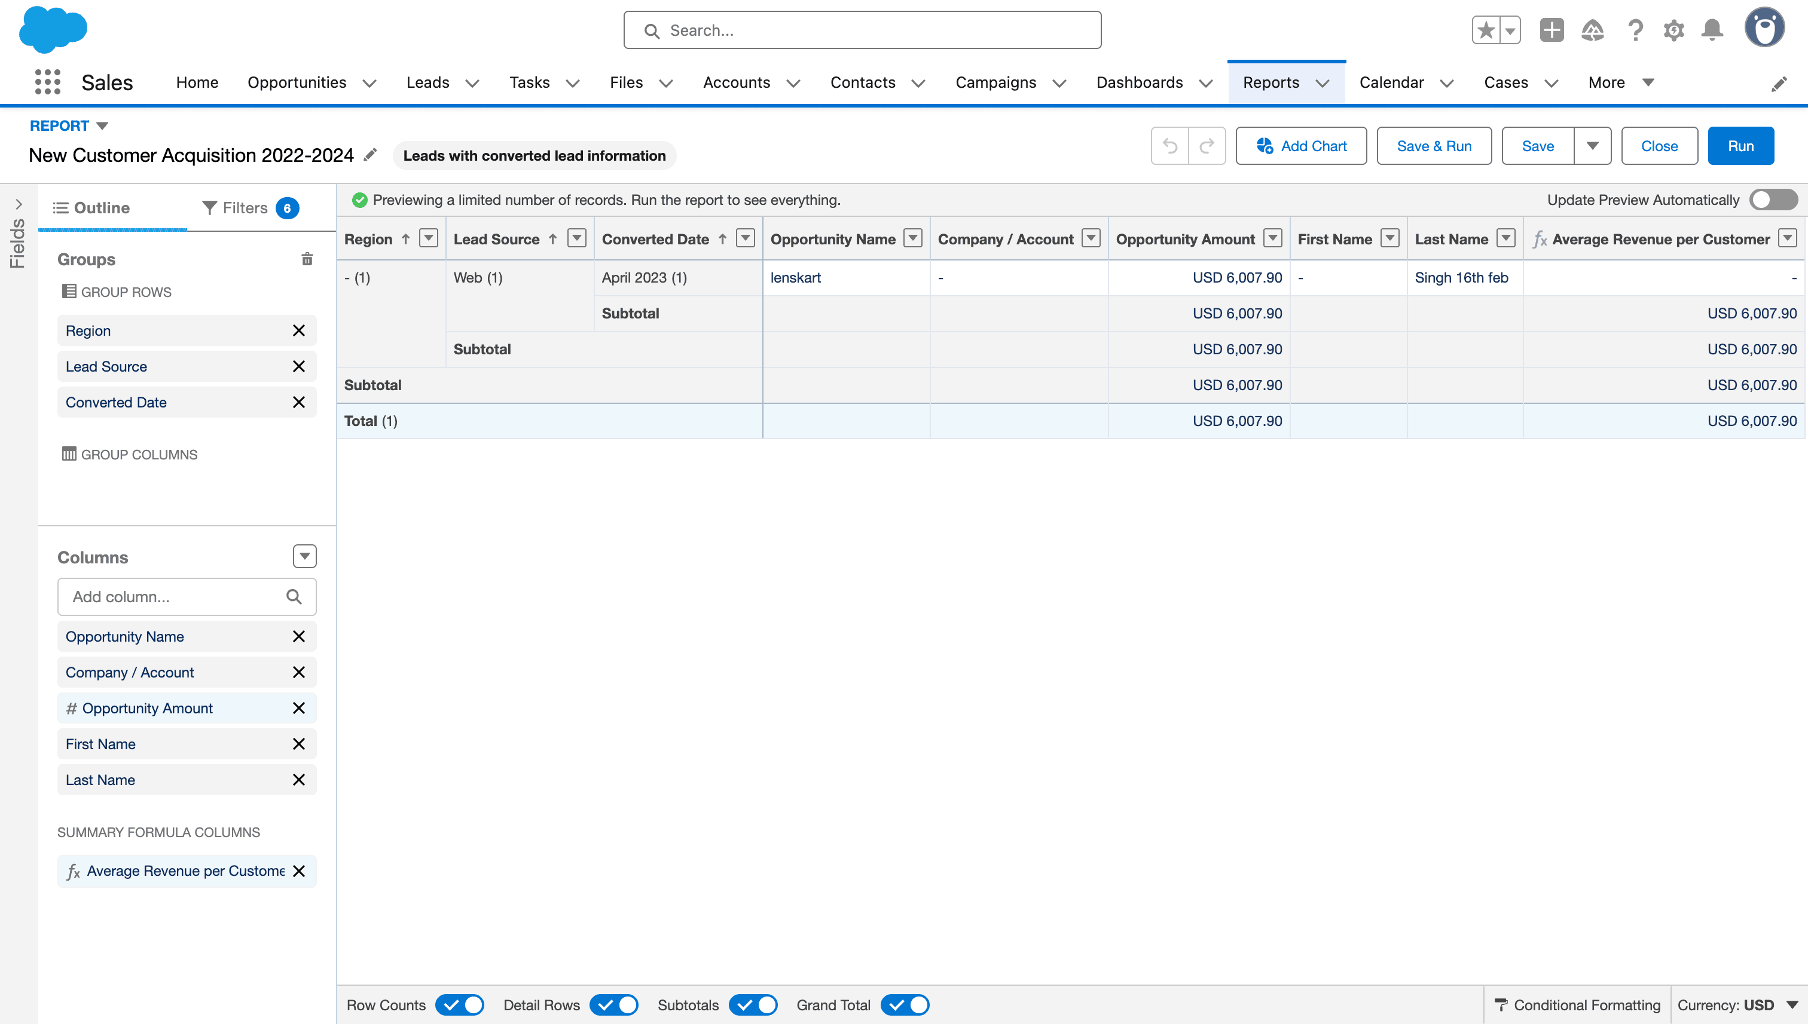
Task: Expand the Save button dropdown arrow
Action: click(1593, 146)
